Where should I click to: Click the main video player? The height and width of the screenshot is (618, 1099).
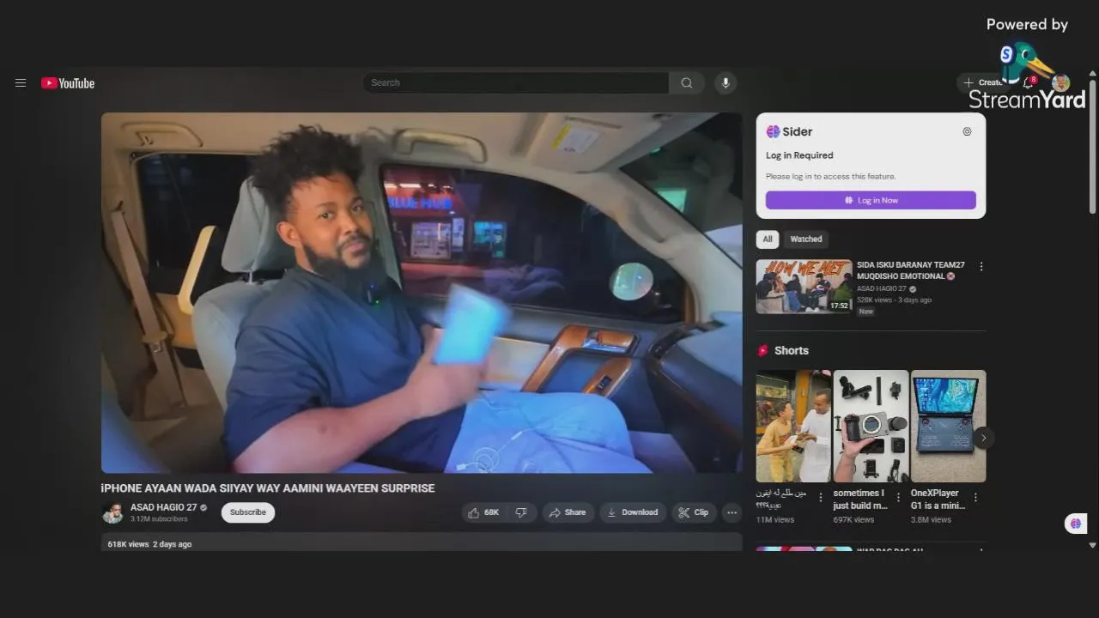pos(422,293)
